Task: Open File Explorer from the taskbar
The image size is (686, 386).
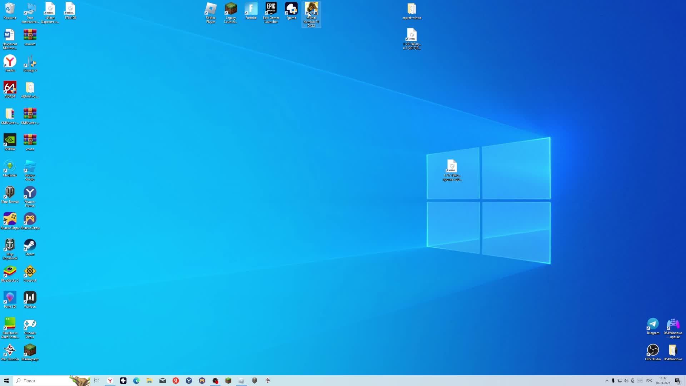Action: click(149, 381)
